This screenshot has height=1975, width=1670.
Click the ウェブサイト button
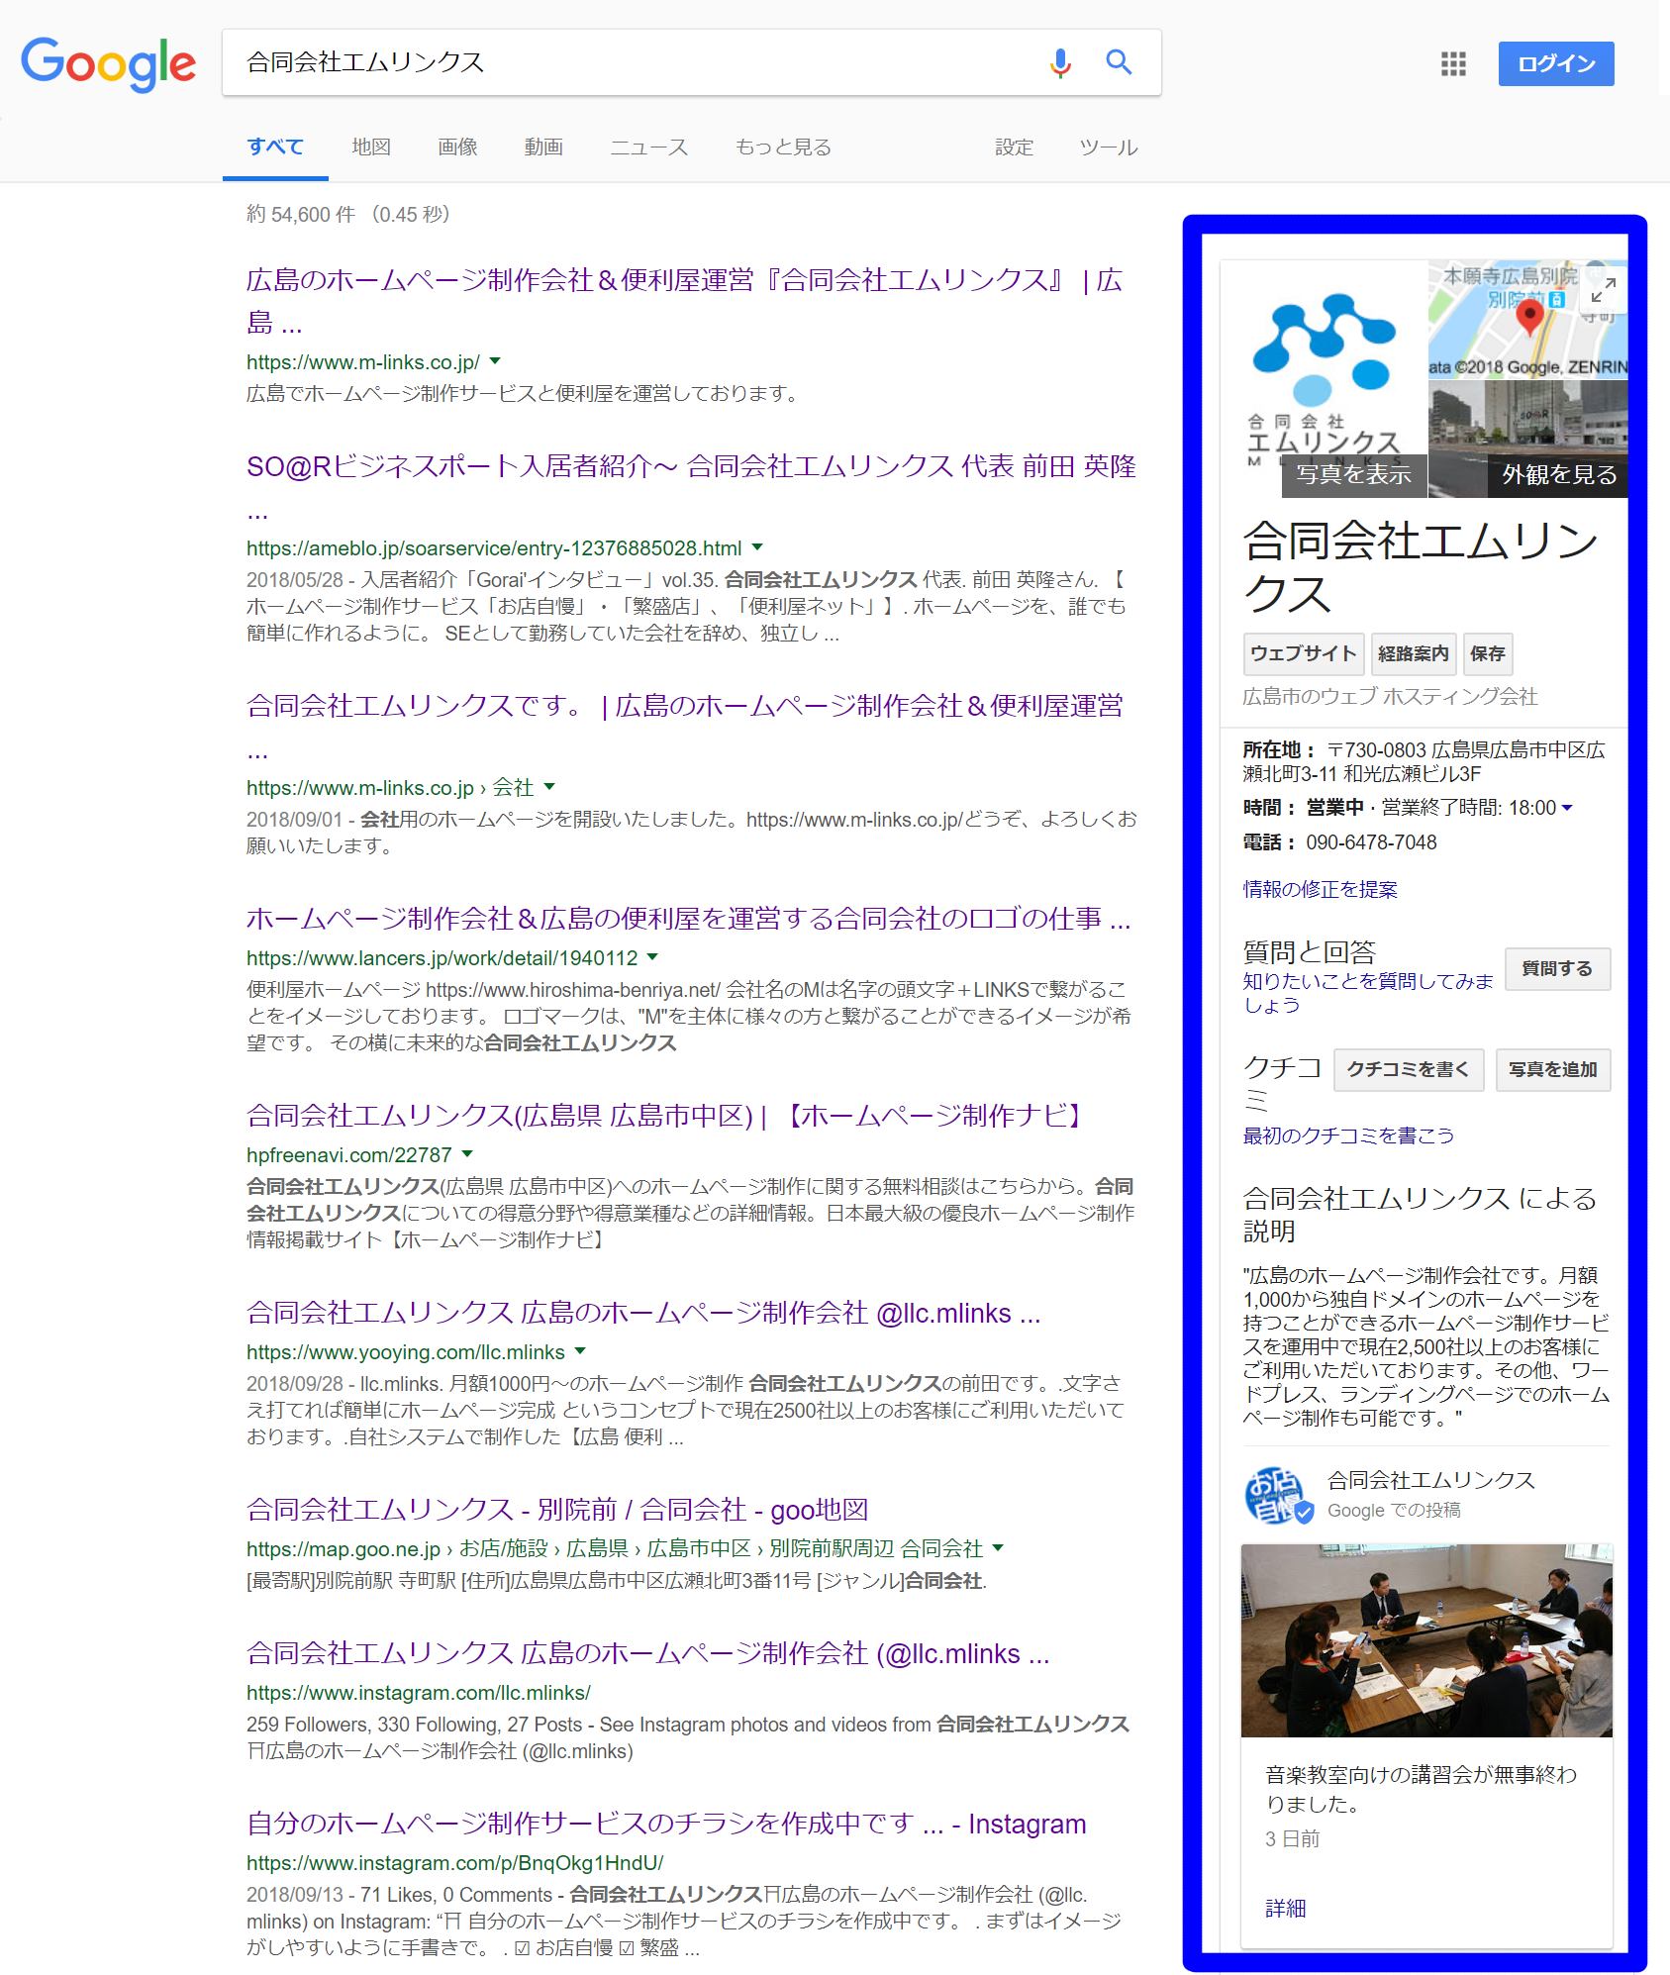pyautogui.click(x=1304, y=653)
